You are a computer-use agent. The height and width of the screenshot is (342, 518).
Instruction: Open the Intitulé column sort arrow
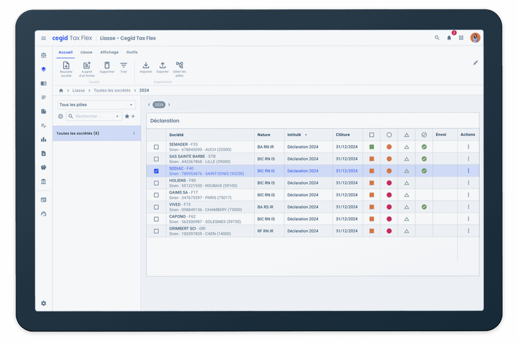tap(306, 135)
